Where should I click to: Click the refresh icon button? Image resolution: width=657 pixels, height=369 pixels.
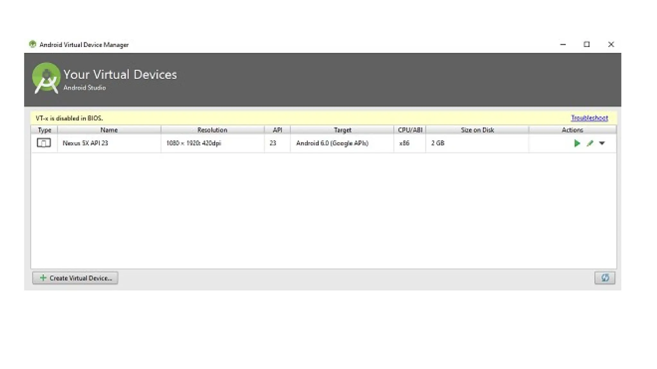click(x=605, y=278)
